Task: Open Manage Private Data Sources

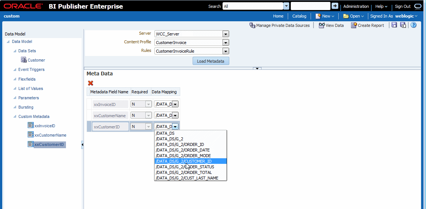Action: (x=280, y=25)
